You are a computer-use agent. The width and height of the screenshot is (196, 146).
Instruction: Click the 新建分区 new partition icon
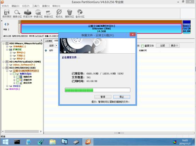click(48, 13)
